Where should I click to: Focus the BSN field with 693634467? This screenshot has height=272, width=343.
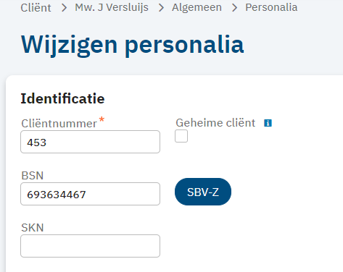pyautogui.click(x=90, y=194)
